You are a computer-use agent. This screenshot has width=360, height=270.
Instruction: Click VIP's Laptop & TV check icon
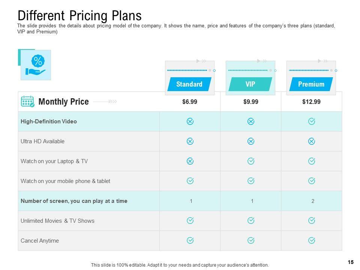coord(251,161)
